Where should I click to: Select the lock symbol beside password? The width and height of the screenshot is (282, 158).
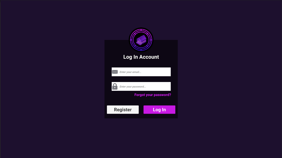tap(115, 87)
